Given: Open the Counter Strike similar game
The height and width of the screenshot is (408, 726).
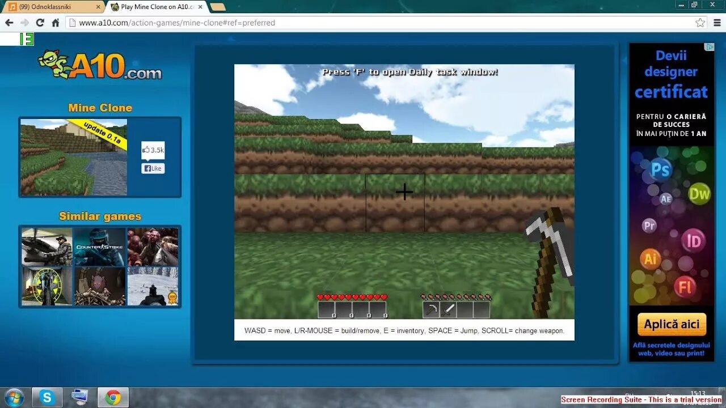Looking at the screenshot, I should tap(100, 246).
